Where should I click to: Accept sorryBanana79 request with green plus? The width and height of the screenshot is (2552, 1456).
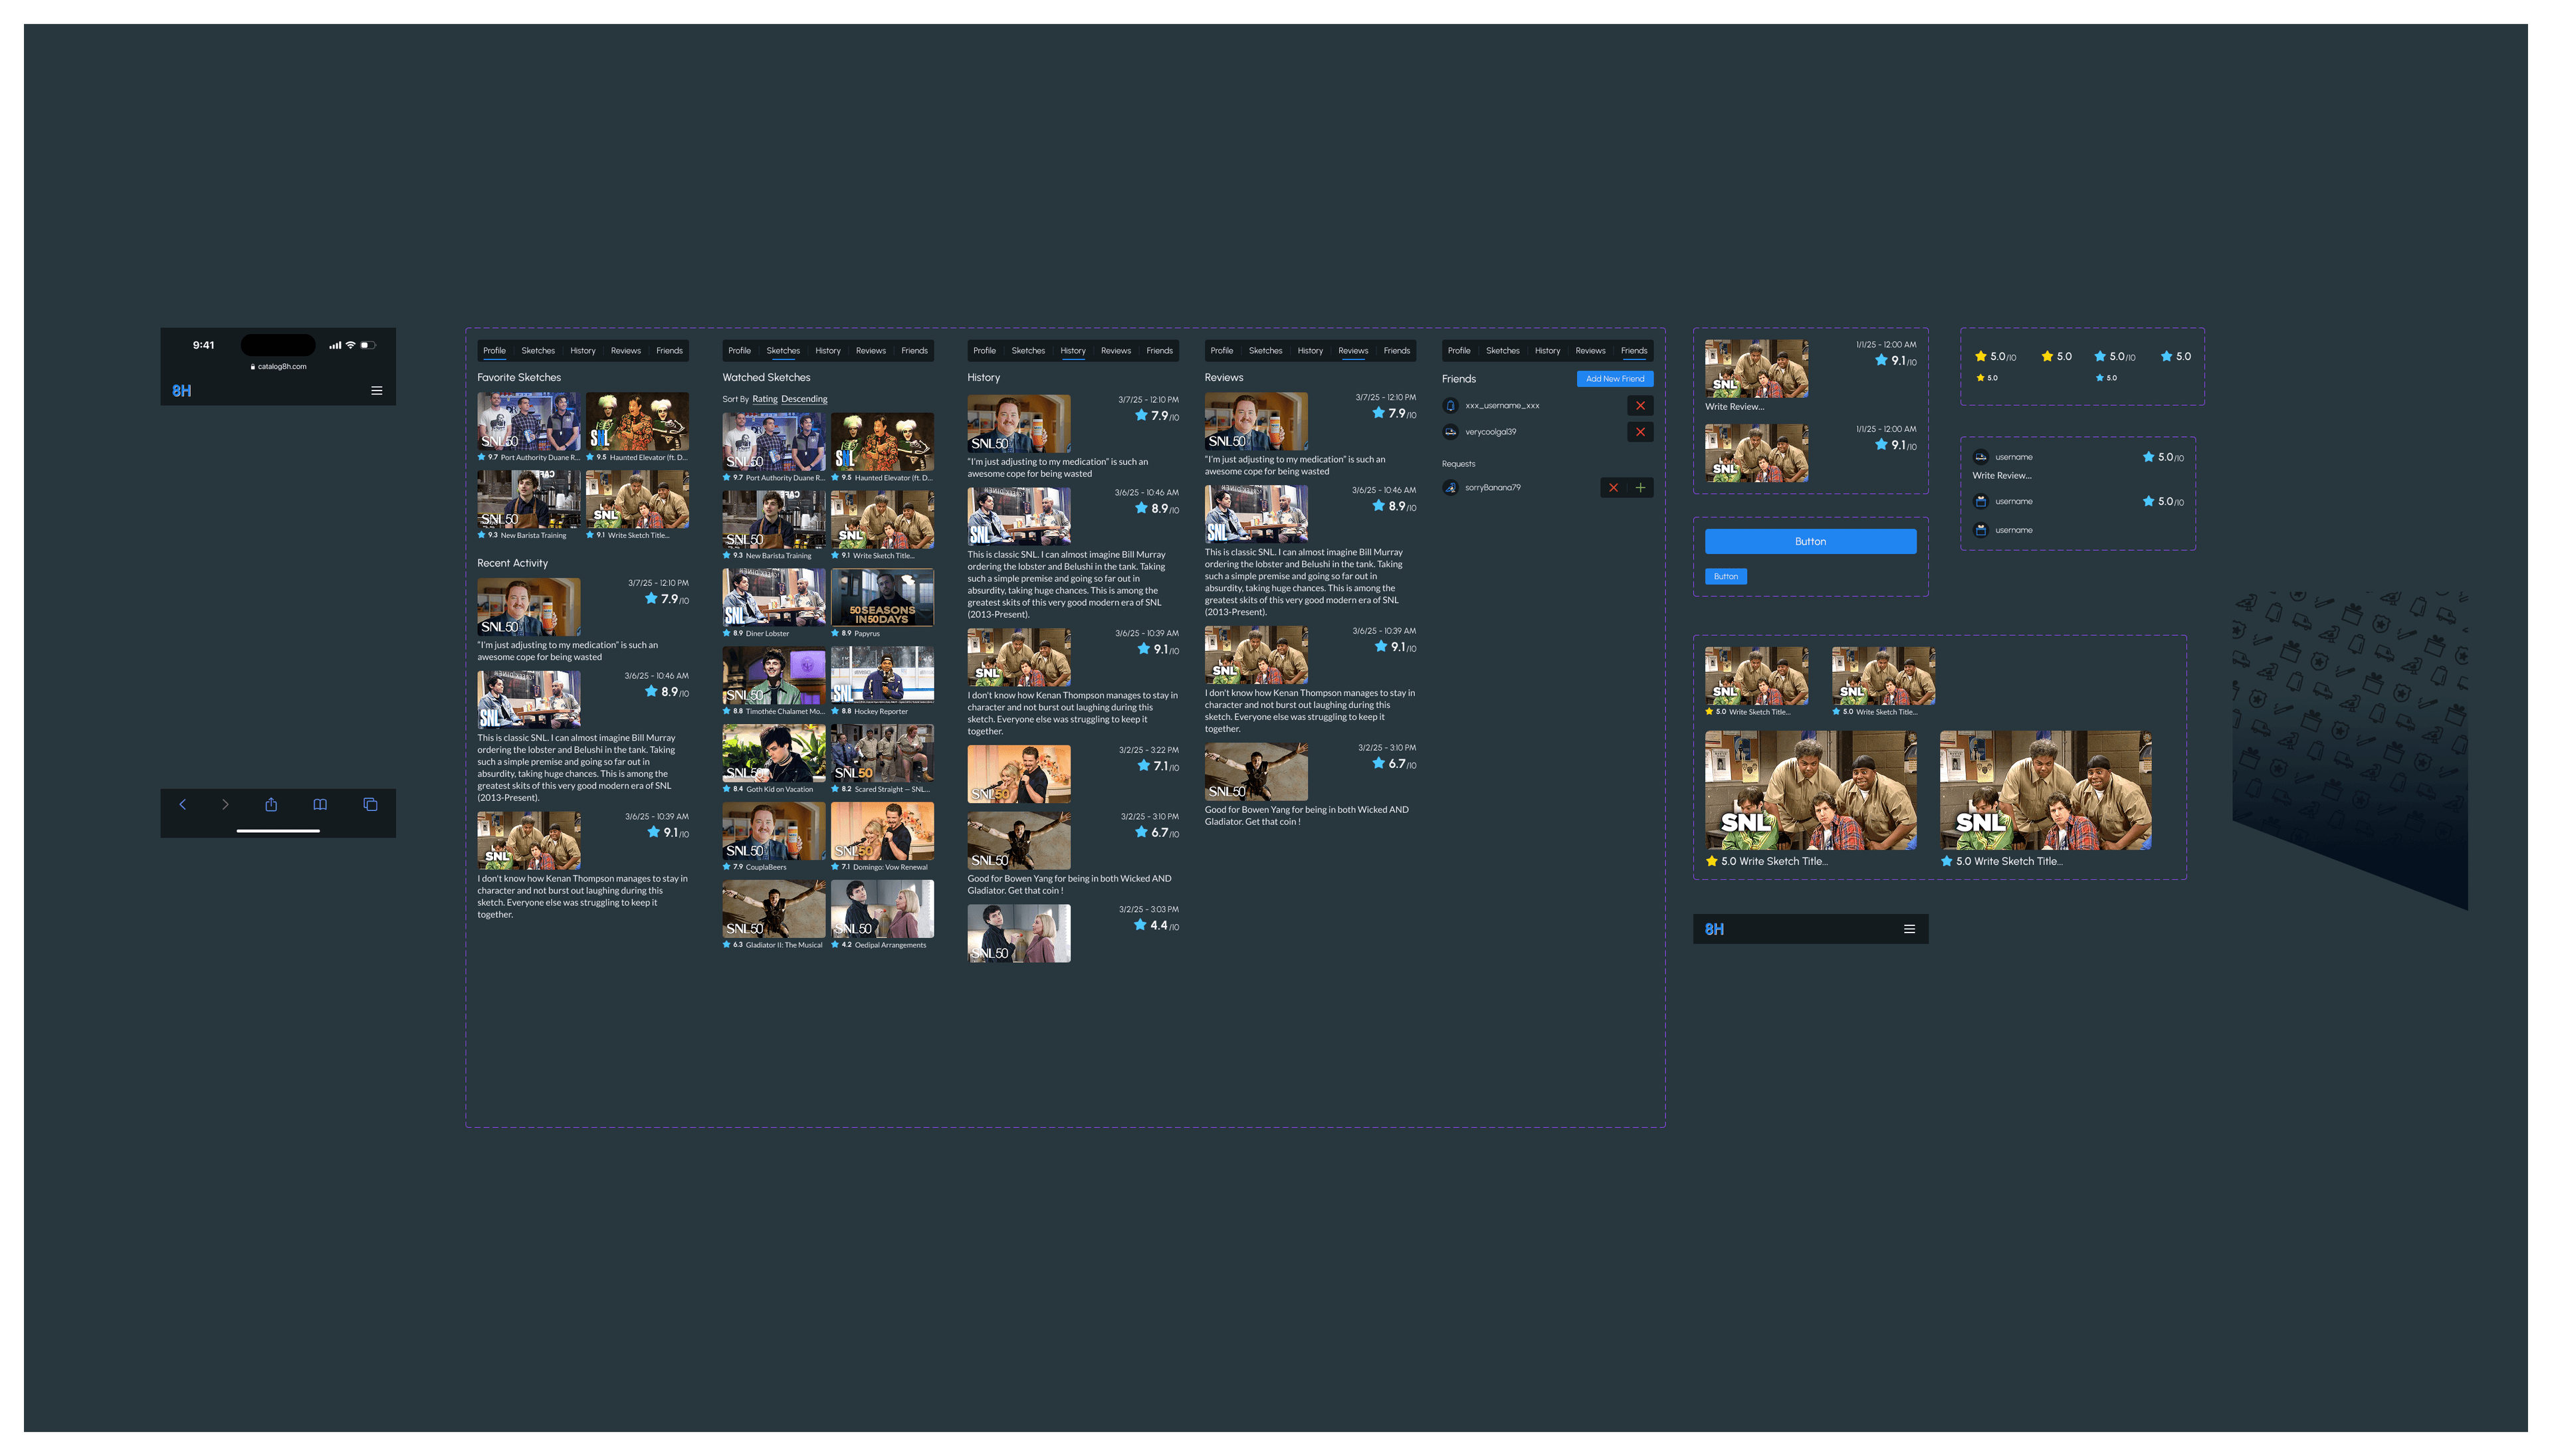pos(1640,488)
